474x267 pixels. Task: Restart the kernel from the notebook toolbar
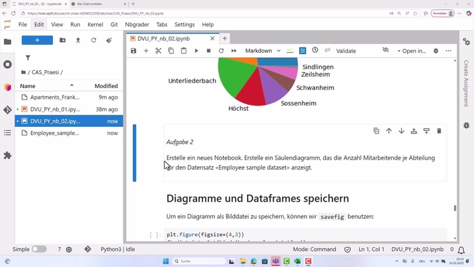221,51
